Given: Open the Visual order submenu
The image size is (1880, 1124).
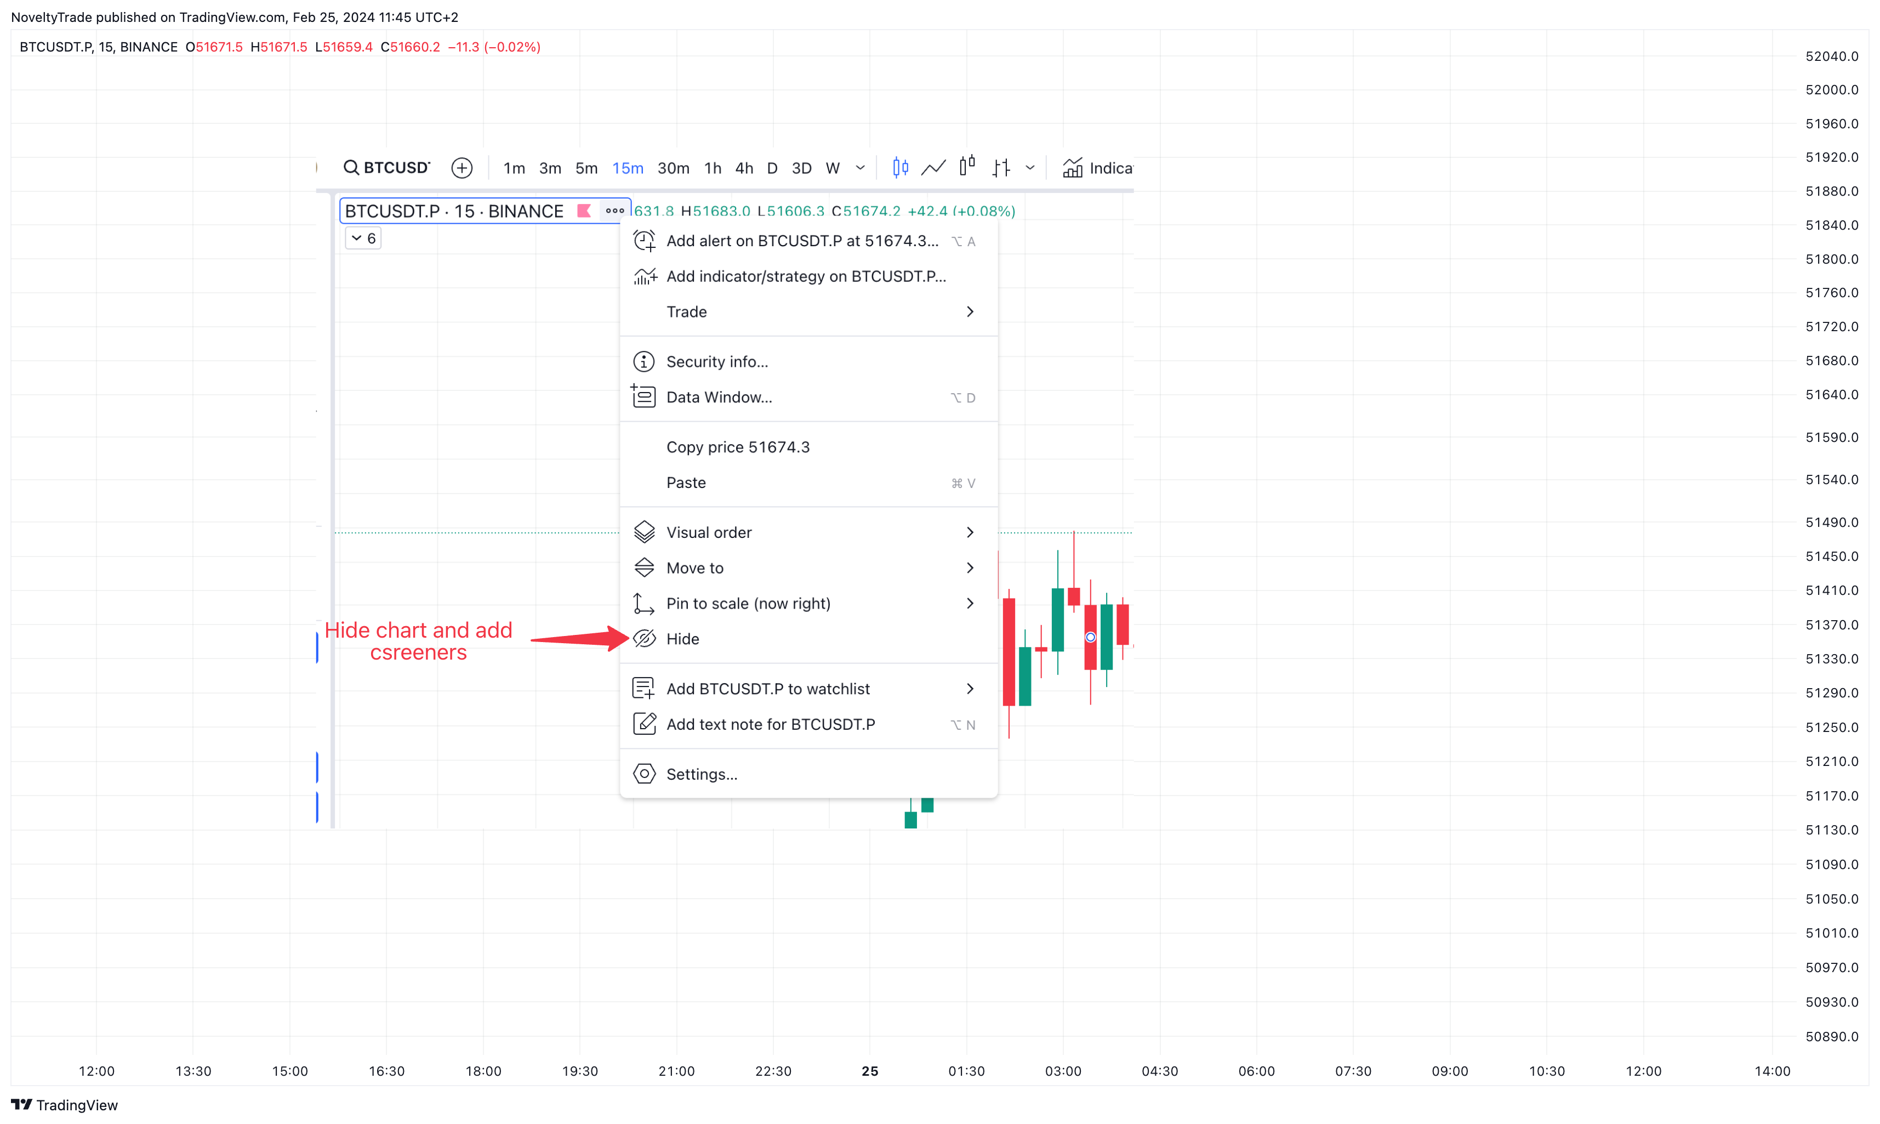Looking at the screenshot, I should point(808,533).
